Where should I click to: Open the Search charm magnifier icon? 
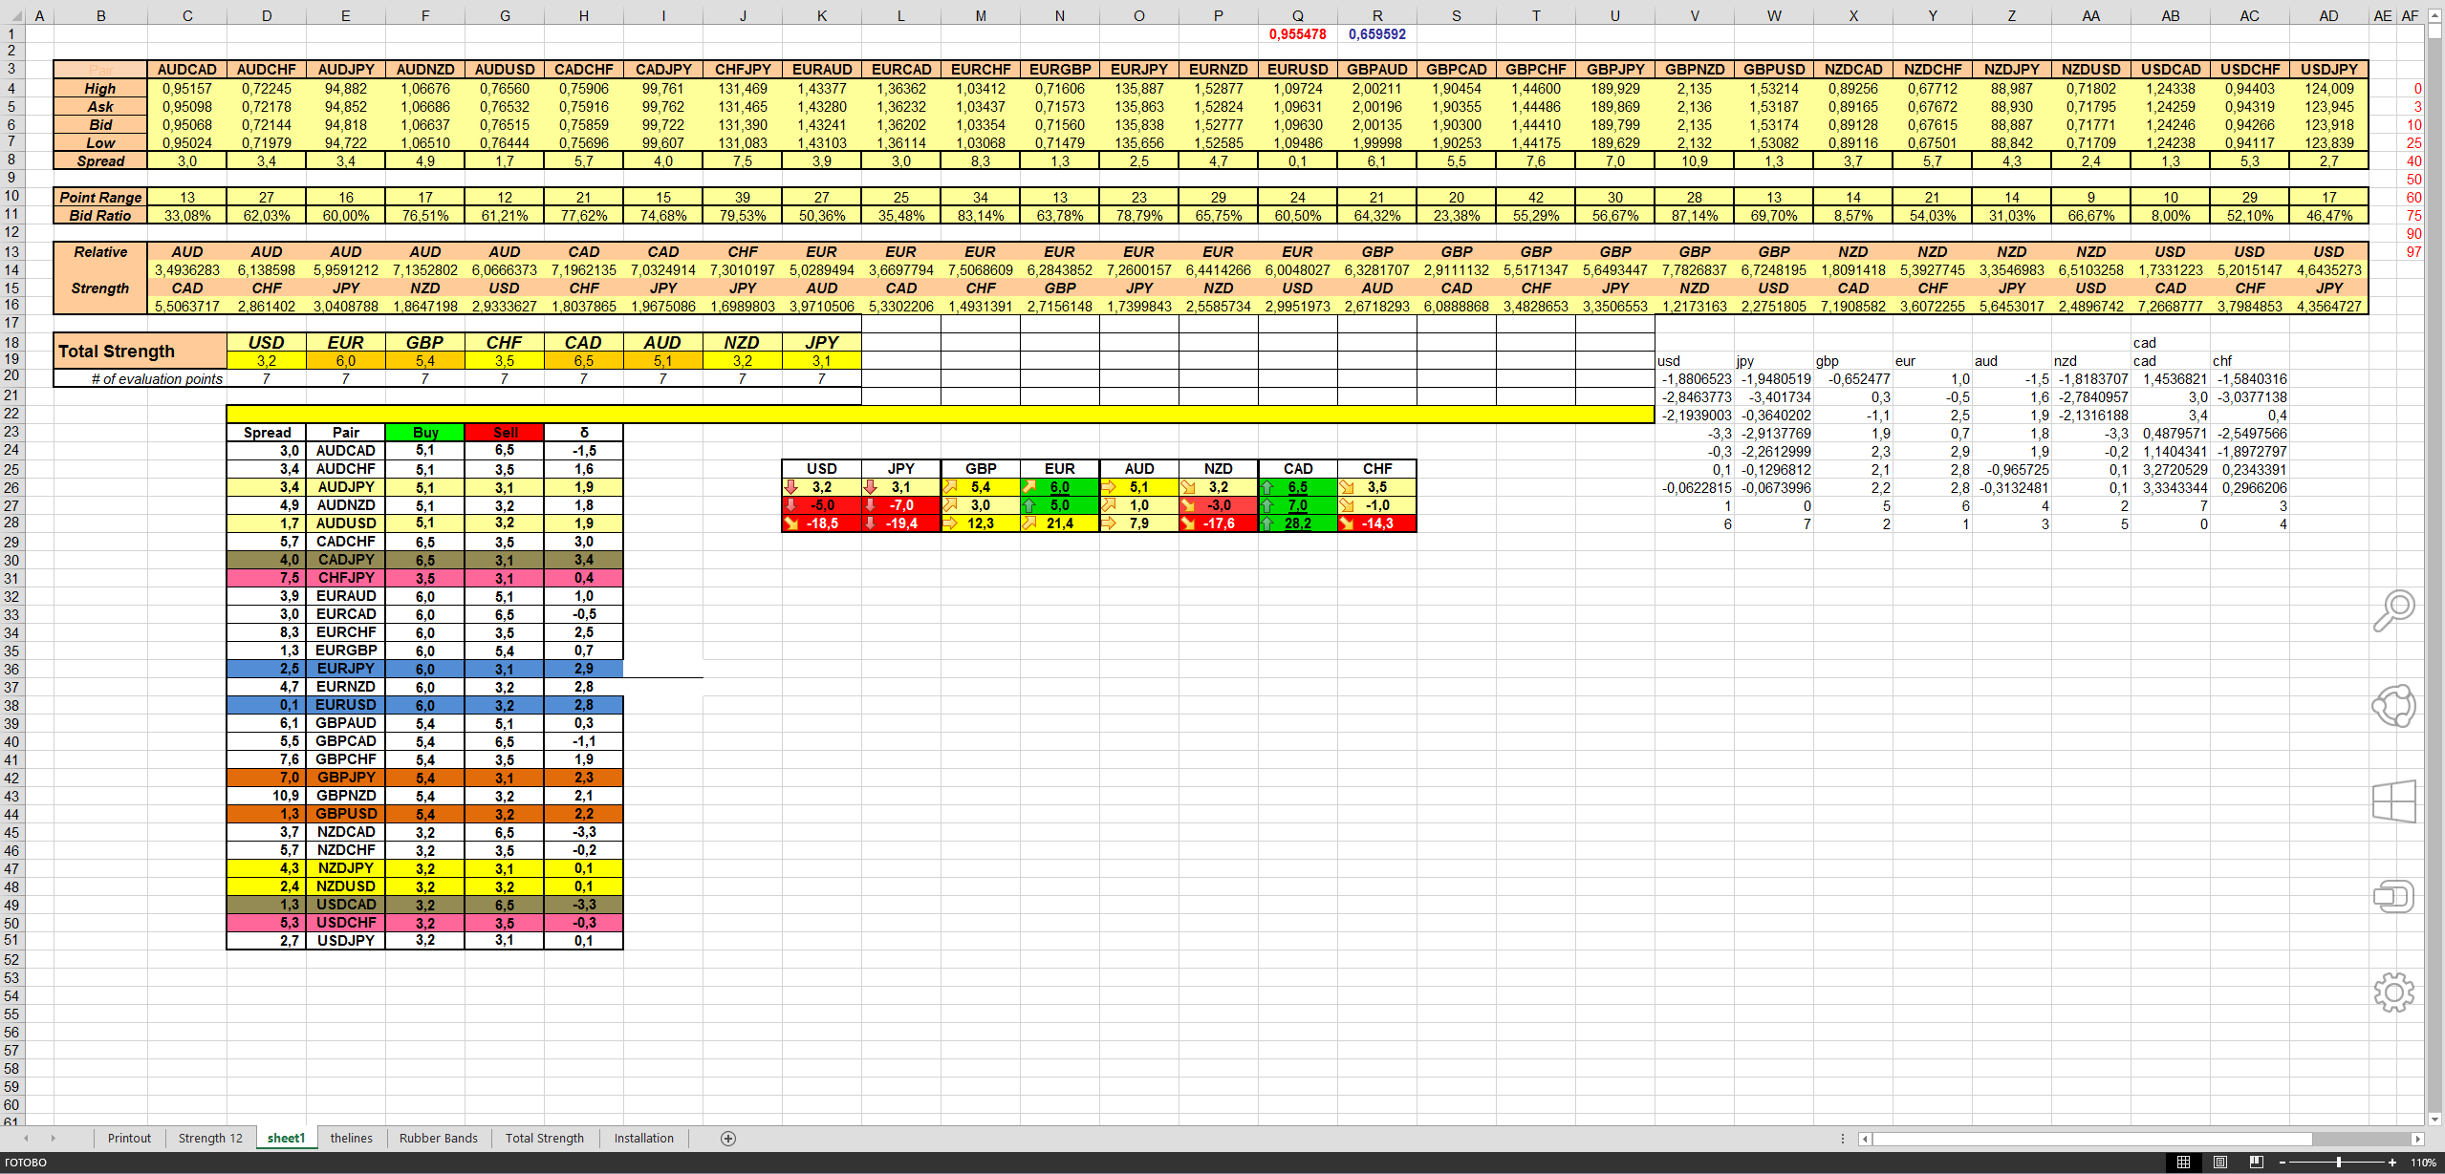(2394, 611)
